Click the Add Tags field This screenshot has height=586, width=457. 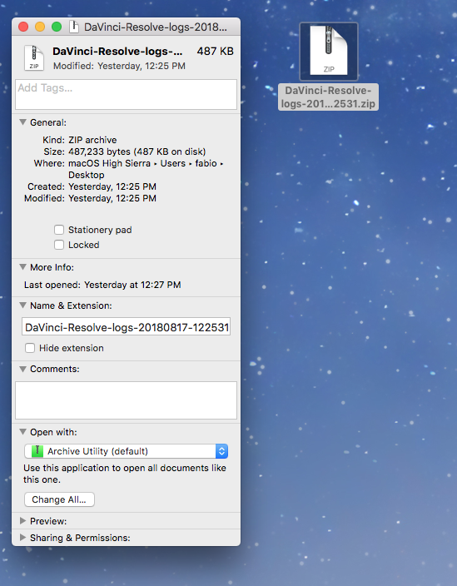point(126,94)
